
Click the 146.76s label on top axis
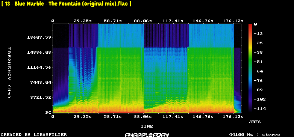coord(203,21)
